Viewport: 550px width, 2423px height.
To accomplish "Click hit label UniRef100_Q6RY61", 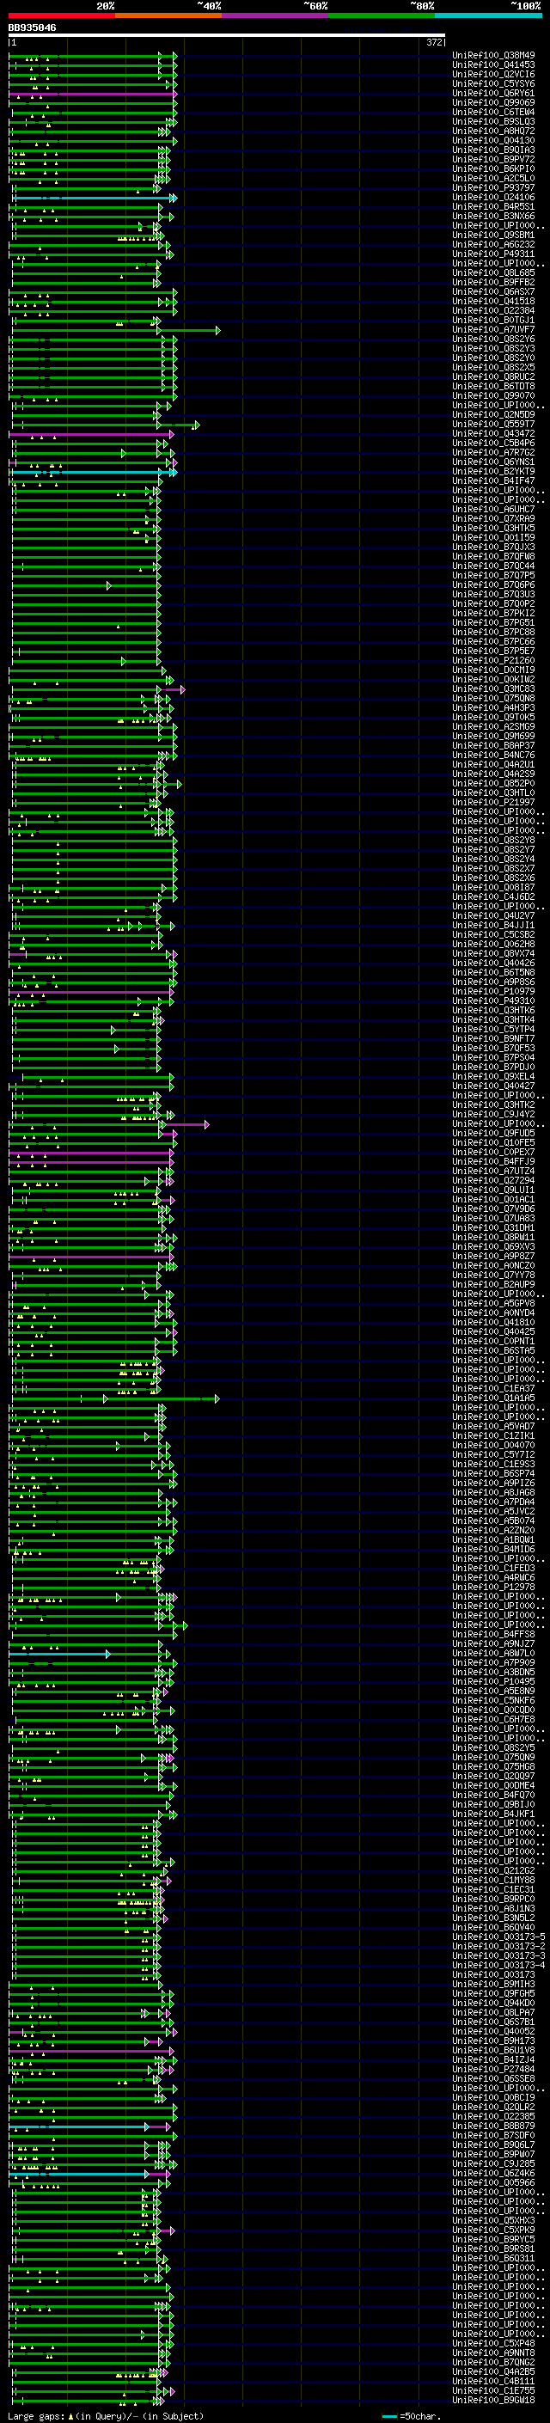I will point(493,93).
